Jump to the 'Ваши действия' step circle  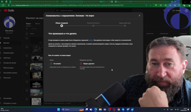click(125, 26)
